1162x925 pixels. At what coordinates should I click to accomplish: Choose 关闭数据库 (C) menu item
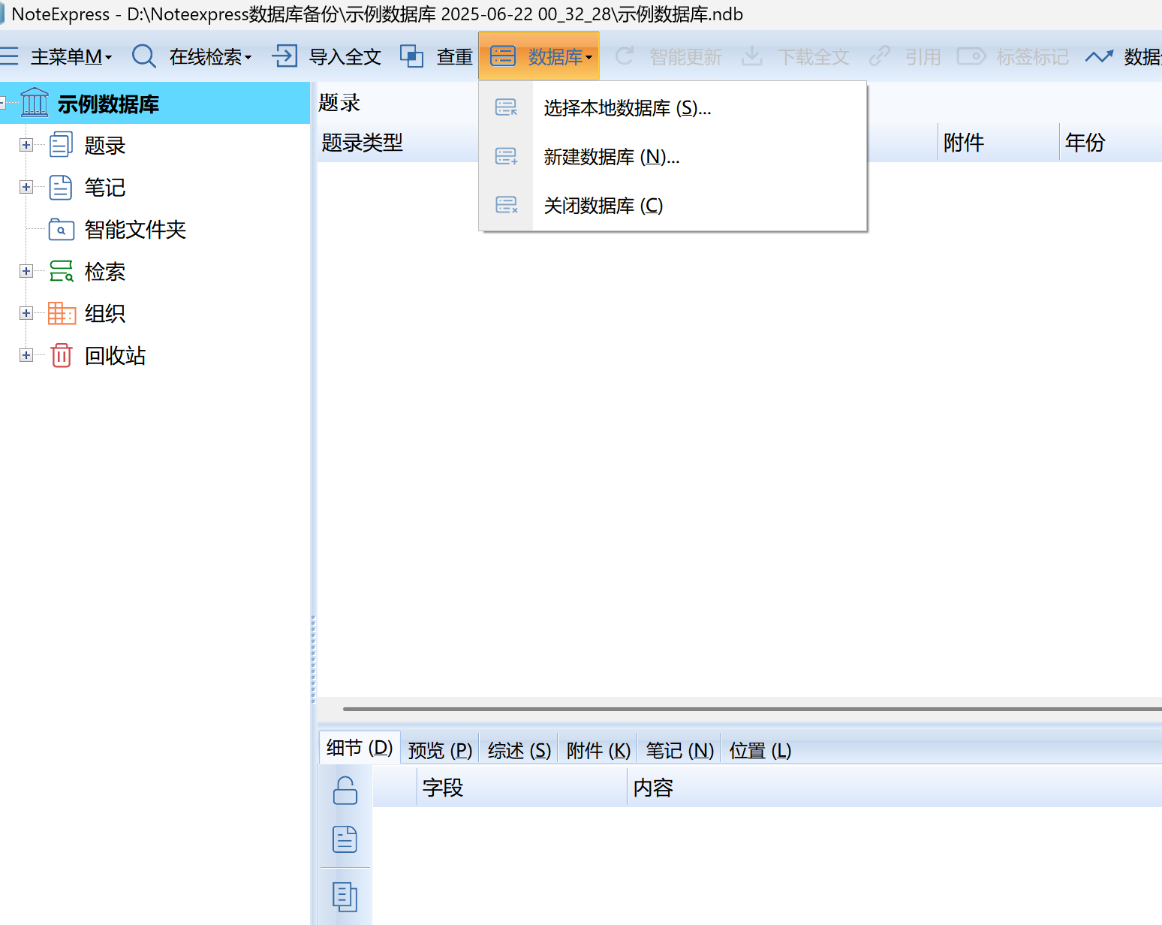point(603,206)
